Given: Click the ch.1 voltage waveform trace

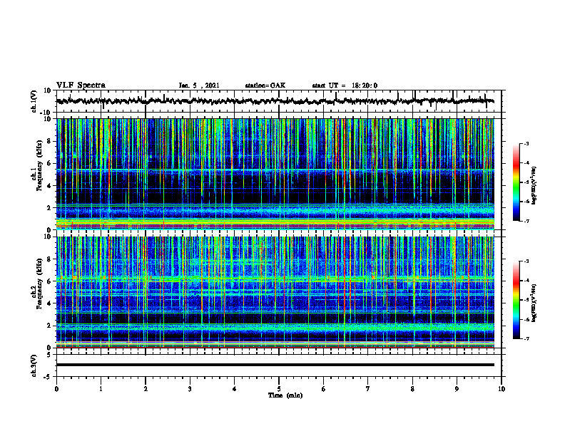Looking at the screenshot, I should coord(275,101).
